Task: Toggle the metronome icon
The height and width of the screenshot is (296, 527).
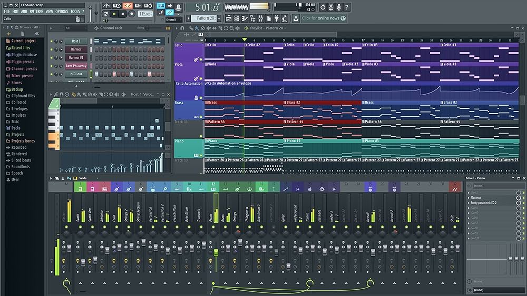Action: tap(106, 6)
